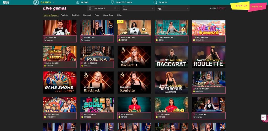This screenshot has height=131, width=268.
Task: Select the Roulette tab
Action: (64, 15)
